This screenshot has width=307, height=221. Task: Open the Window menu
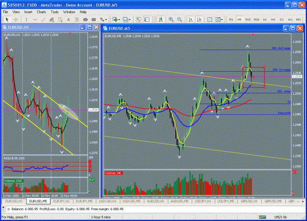coord(69,12)
